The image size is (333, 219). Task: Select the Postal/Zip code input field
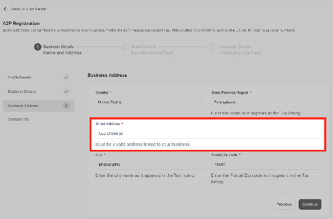click(x=266, y=165)
